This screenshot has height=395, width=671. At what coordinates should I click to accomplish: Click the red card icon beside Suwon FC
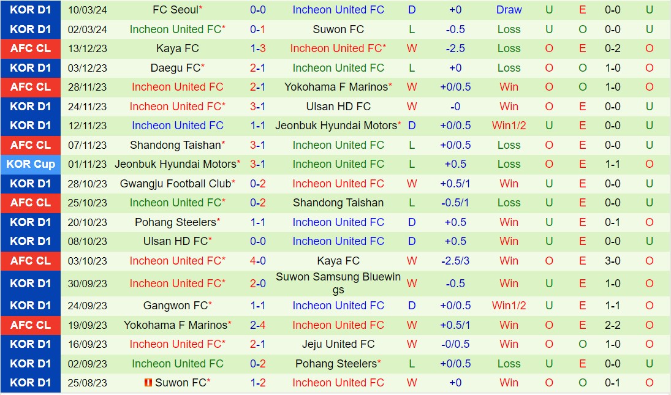pos(148,383)
